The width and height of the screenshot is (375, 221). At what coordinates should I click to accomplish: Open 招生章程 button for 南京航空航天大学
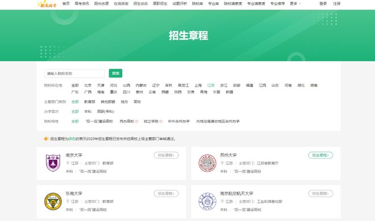point(320,194)
